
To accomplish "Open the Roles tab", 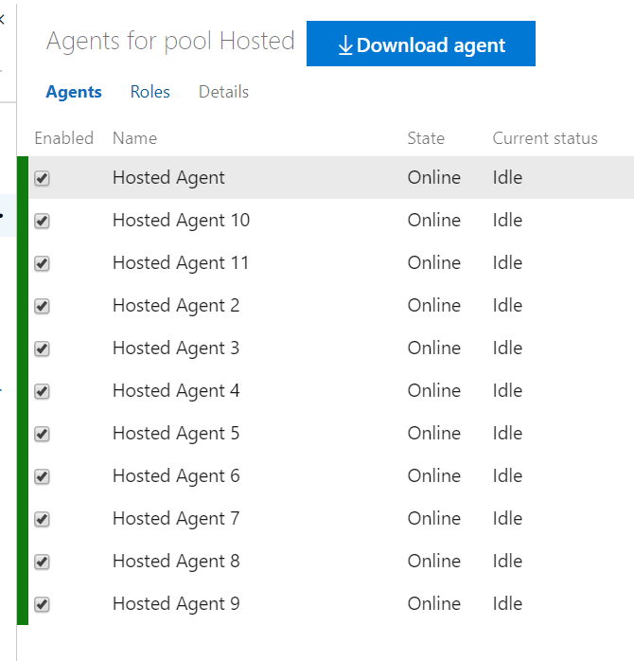I will tap(150, 92).
